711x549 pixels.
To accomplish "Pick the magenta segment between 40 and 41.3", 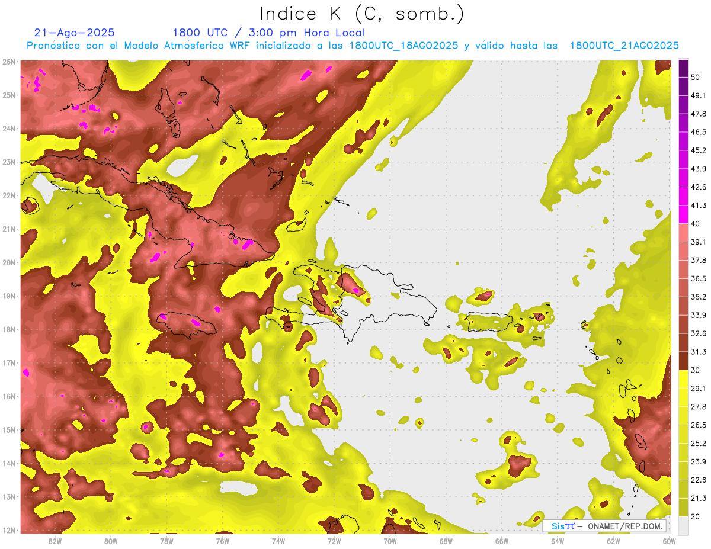I will [684, 214].
